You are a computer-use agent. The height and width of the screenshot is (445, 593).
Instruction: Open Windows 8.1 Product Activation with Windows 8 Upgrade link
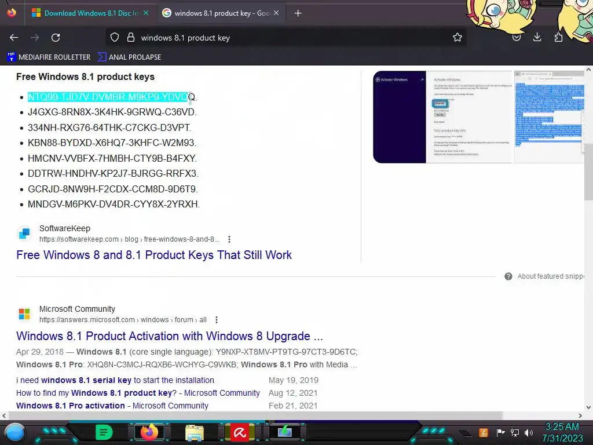coord(170,336)
